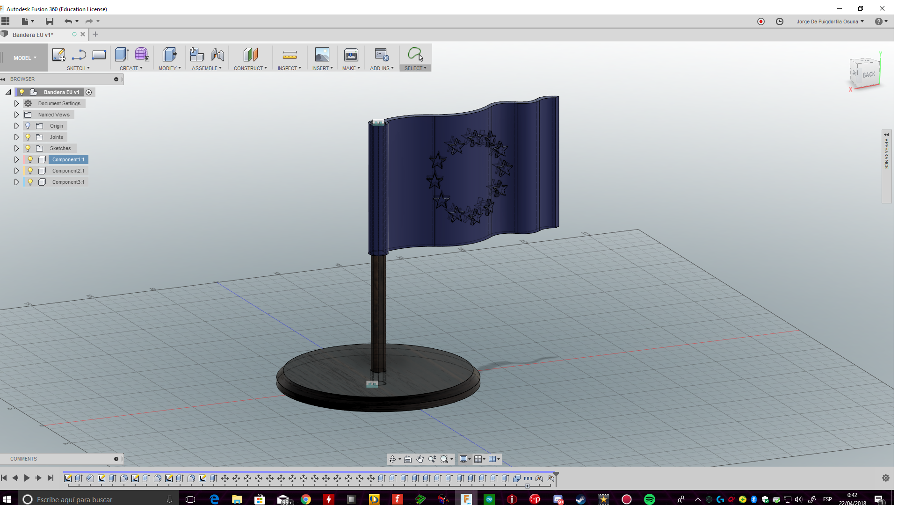Toggle visibility bulb of Component2:1
Screen dimensions: 898x505
(x=30, y=171)
